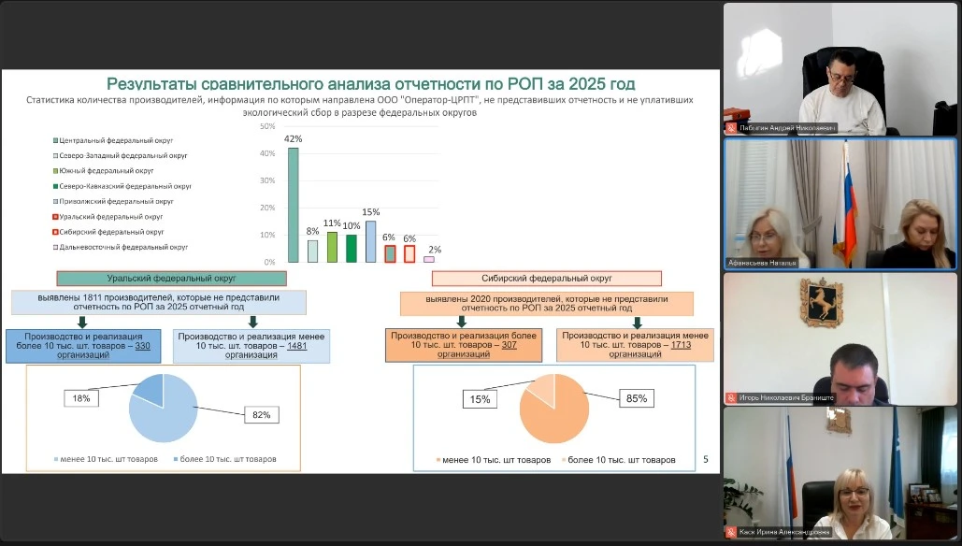962x546 pixels.
Task: Click the underlined number 1713
Action: click(x=681, y=345)
